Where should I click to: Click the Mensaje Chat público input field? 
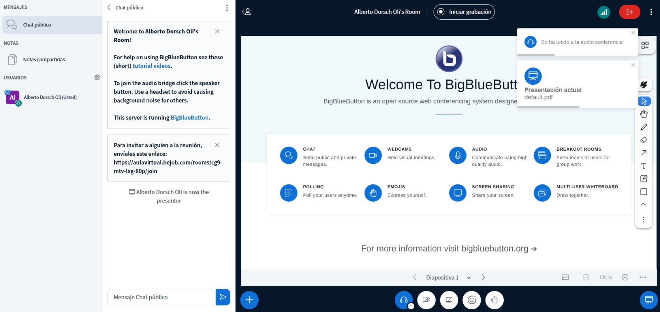click(x=161, y=297)
